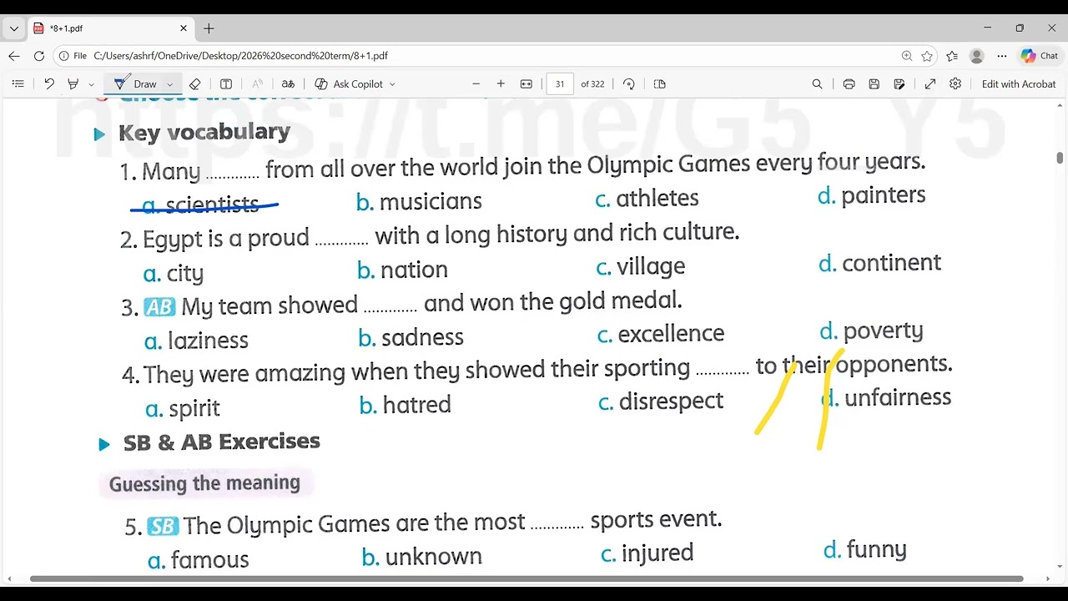Open a new browser tab
This screenshot has width=1068, height=601.
pos(209,28)
